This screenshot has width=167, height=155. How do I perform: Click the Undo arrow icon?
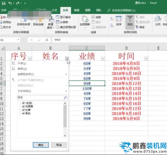click(10, 3)
